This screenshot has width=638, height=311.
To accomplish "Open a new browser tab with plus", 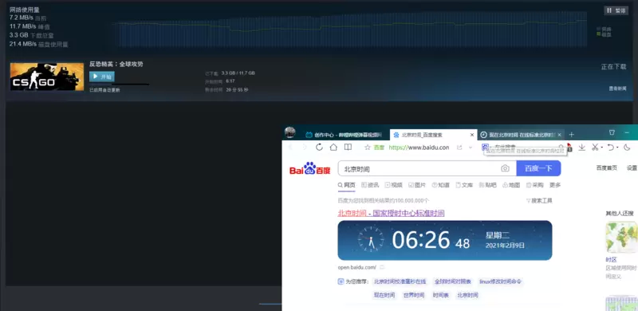I will (x=571, y=134).
